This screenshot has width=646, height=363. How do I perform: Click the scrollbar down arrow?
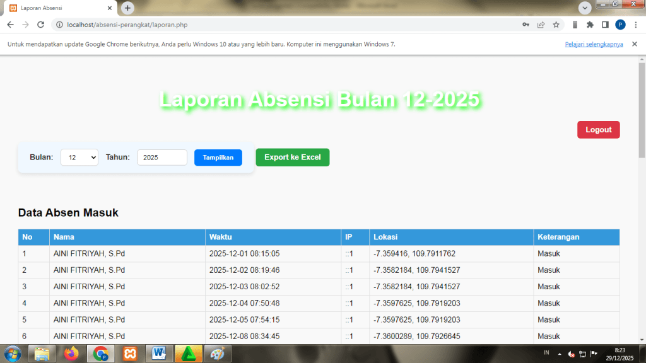coord(642,340)
